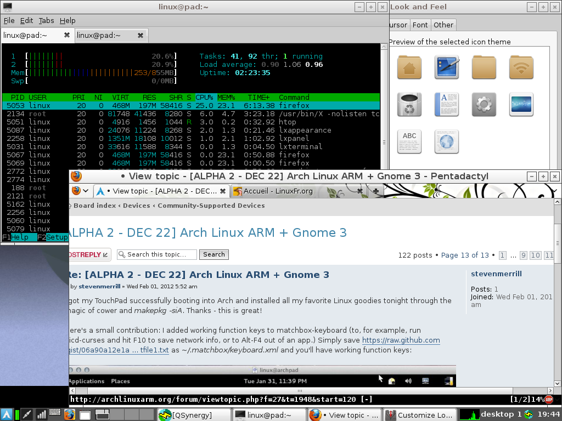Click the forum topic heading Arch Linux ARM + Gnome 3
The height and width of the screenshot is (421, 562).
(208, 232)
